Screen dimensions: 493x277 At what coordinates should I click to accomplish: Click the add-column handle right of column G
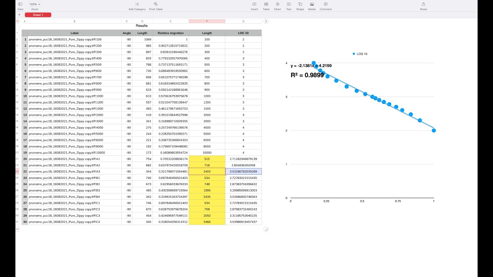coord(266,21)
